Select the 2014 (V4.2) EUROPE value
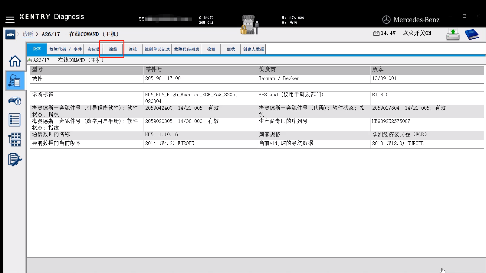The width and height of the screenshot is (486, 273). click(x=170, y=143)
